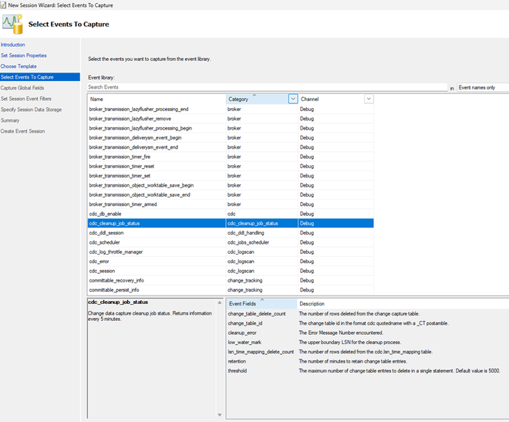The height and width of the screenshot is (422, 509).
Task: Select the committable_recovery_info event
Action: (116, 281)
